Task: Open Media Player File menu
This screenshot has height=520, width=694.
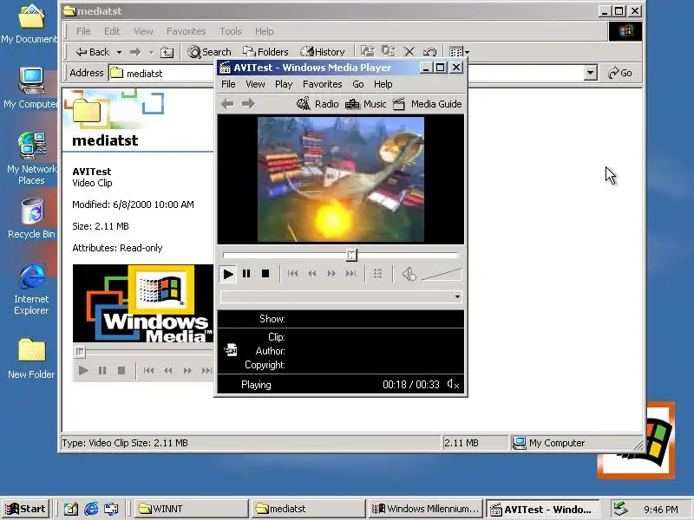Action: click(x=228, y=84)
